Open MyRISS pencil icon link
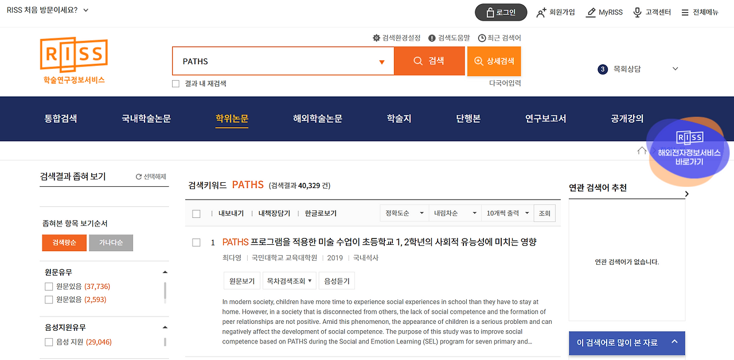The width and height of the screenshot is (734, 360). [x=591, y=12]
